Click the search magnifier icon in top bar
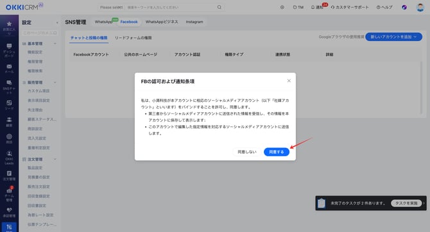 [219, 7]
